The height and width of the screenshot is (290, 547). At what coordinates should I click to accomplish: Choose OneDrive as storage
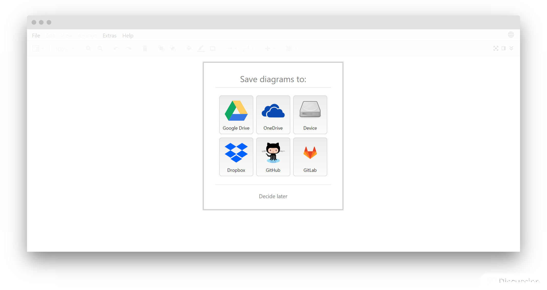pos(273,115)
